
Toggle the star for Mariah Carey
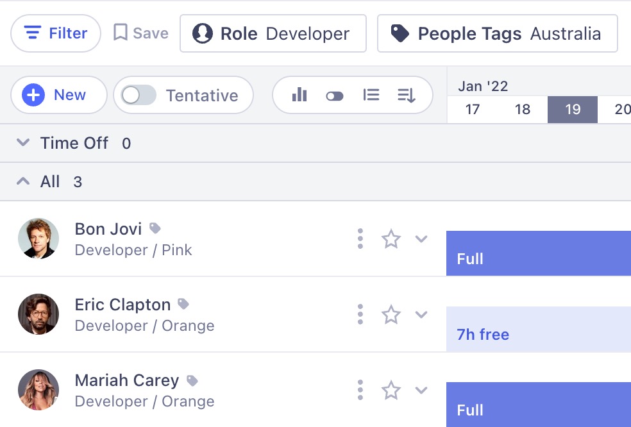391,390
